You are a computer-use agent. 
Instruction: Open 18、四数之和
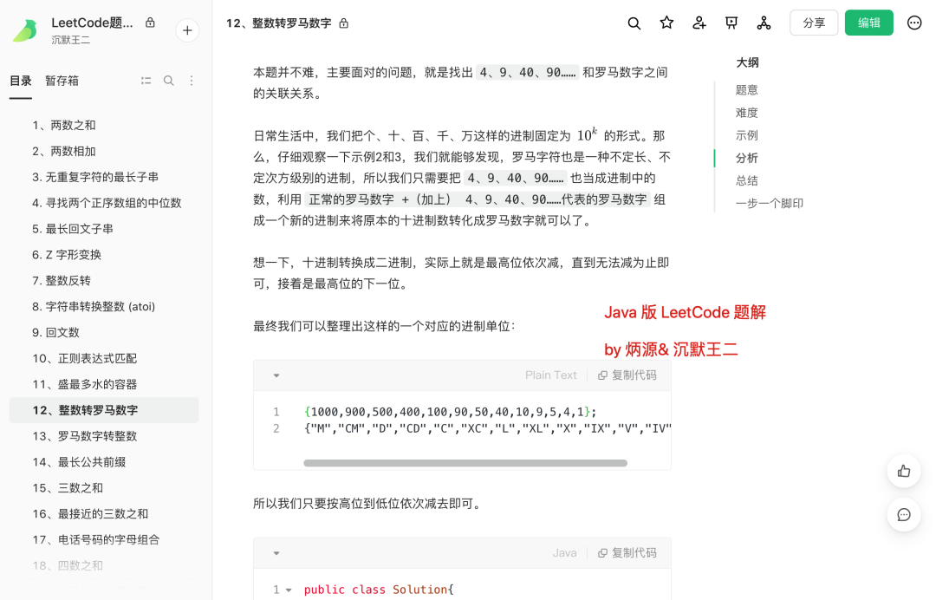(104, 565)
